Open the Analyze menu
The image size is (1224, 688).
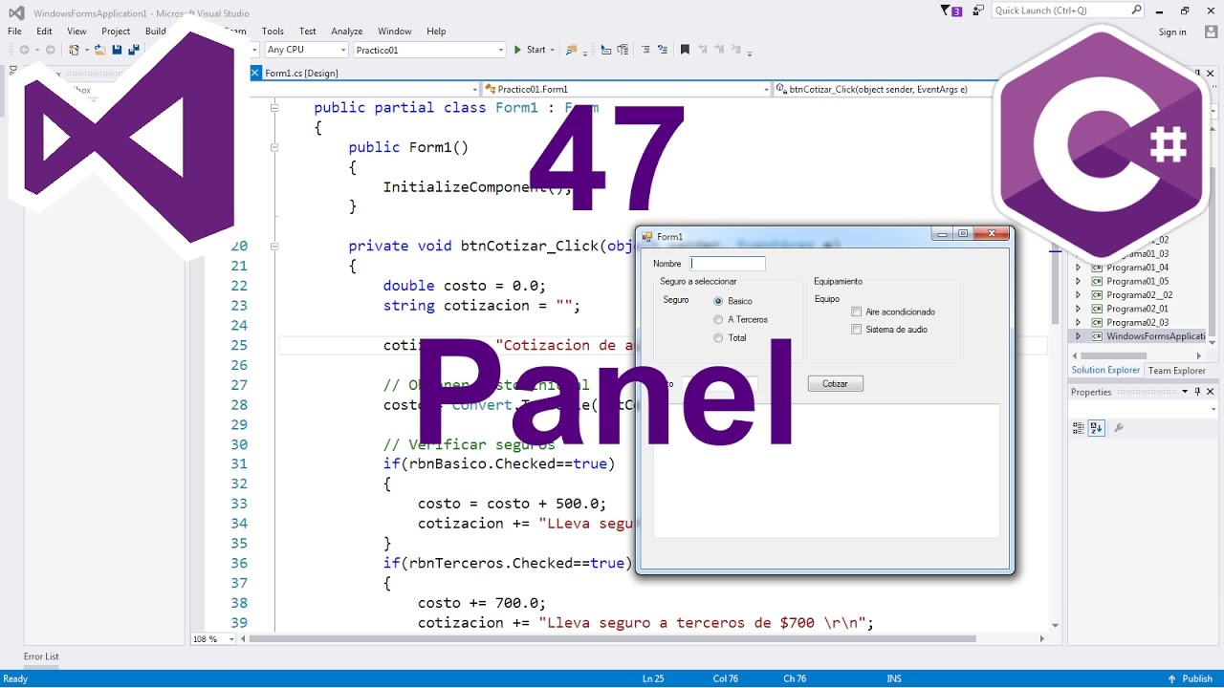point(347,32)
